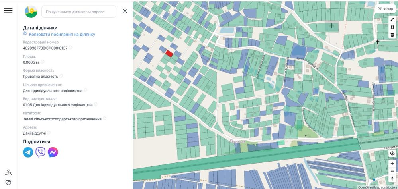Share the parcel via Viber
Image resolution: width=398 pixels, height=189 pixels.
pos(40,152)
